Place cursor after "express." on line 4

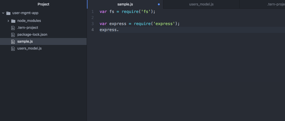click(119, 30)
